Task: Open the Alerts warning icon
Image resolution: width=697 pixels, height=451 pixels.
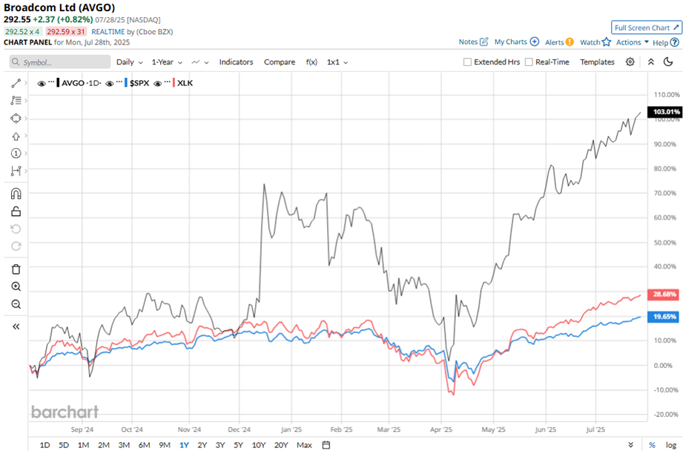Action: coord(569,42)
